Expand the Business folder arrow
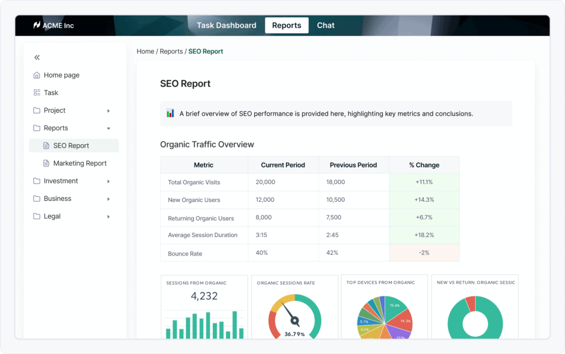565x354 pixels. tap(109, 199)
